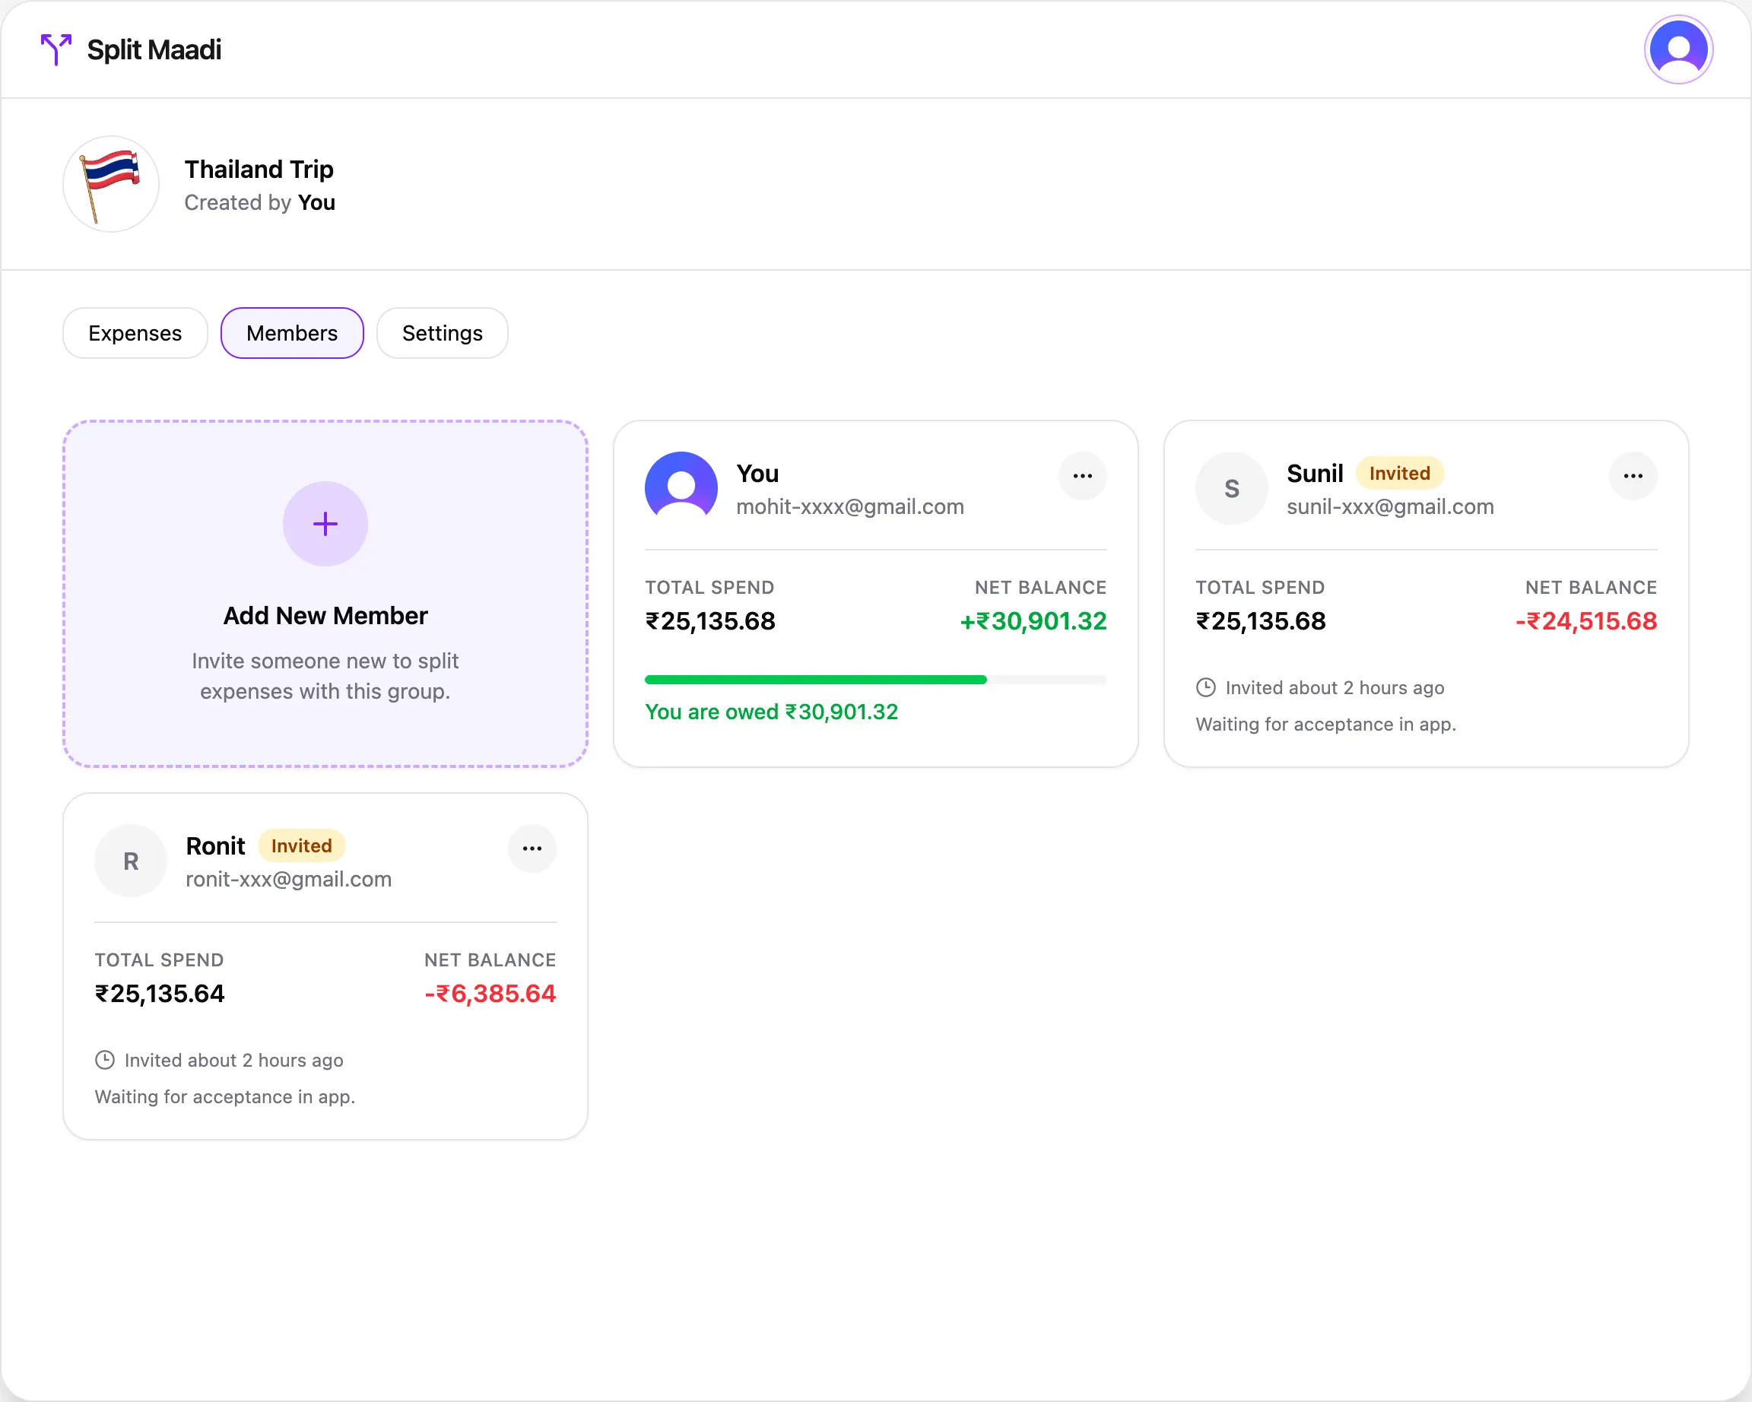Click Ronit's circular initial avatar
This screenshot has height=1402, width=1752.
pyautogui.click(x=131, y=861)
